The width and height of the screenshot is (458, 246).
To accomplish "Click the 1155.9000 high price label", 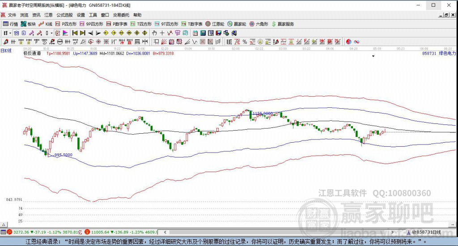I will (x=263, y=113).
